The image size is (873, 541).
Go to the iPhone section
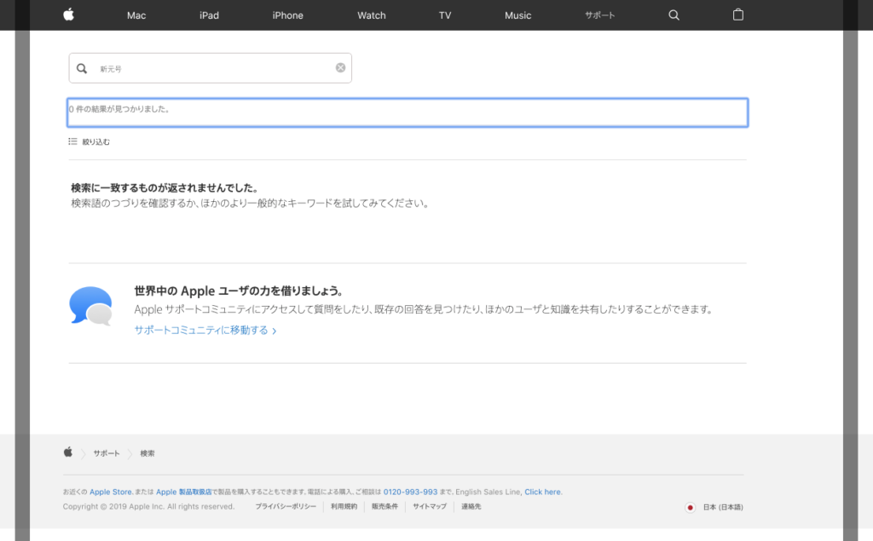288,15
